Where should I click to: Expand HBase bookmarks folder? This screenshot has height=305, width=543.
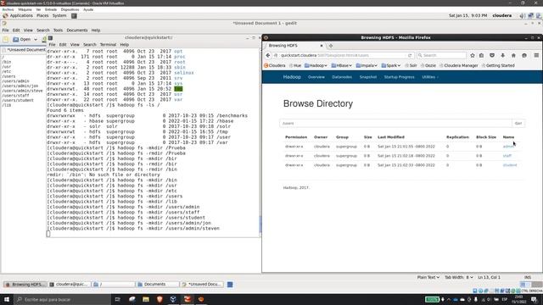tap(342, 65)
